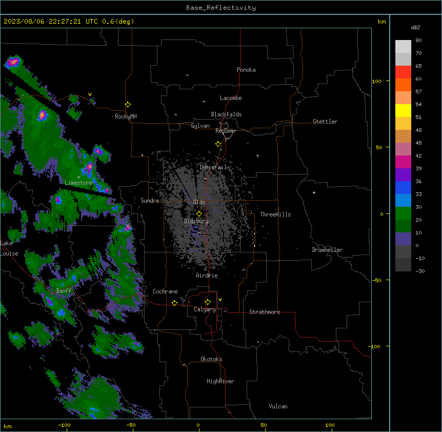Screen dimensions: 442x432
Task: Click the Blackfalds label
Action: point(226,114)
